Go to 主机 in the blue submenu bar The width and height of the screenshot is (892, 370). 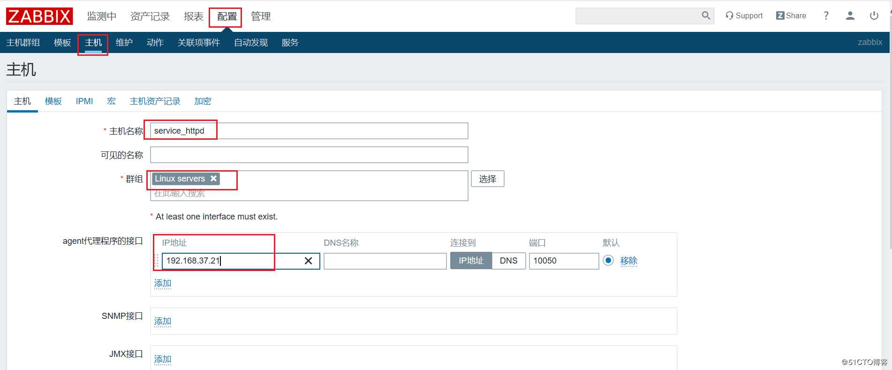click(x=93, y=43)
